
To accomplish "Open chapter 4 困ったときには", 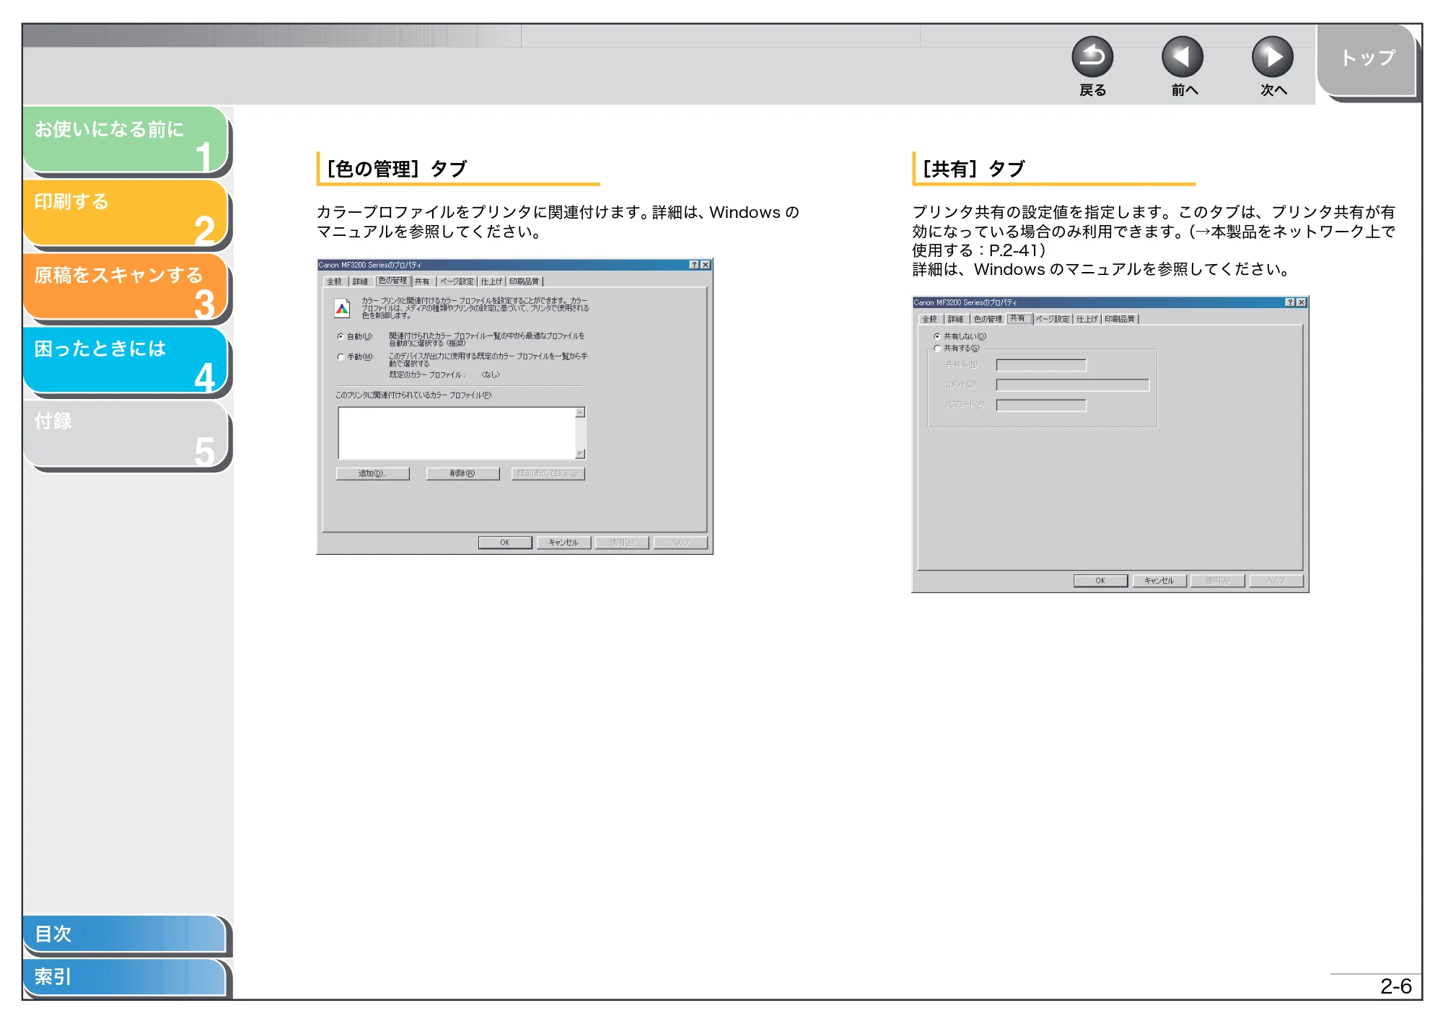I will (126, 360).
